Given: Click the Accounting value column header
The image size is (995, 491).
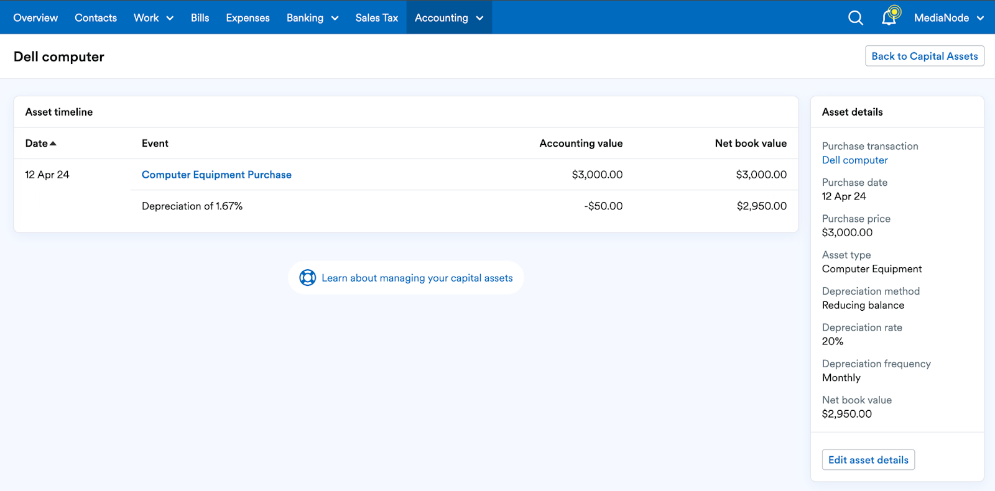Looking at the screenshot, I should click(581, 144).
